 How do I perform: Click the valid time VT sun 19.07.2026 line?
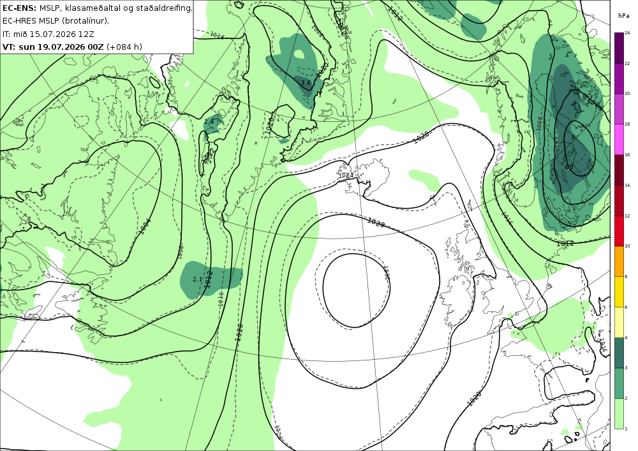tap(73, 47)
